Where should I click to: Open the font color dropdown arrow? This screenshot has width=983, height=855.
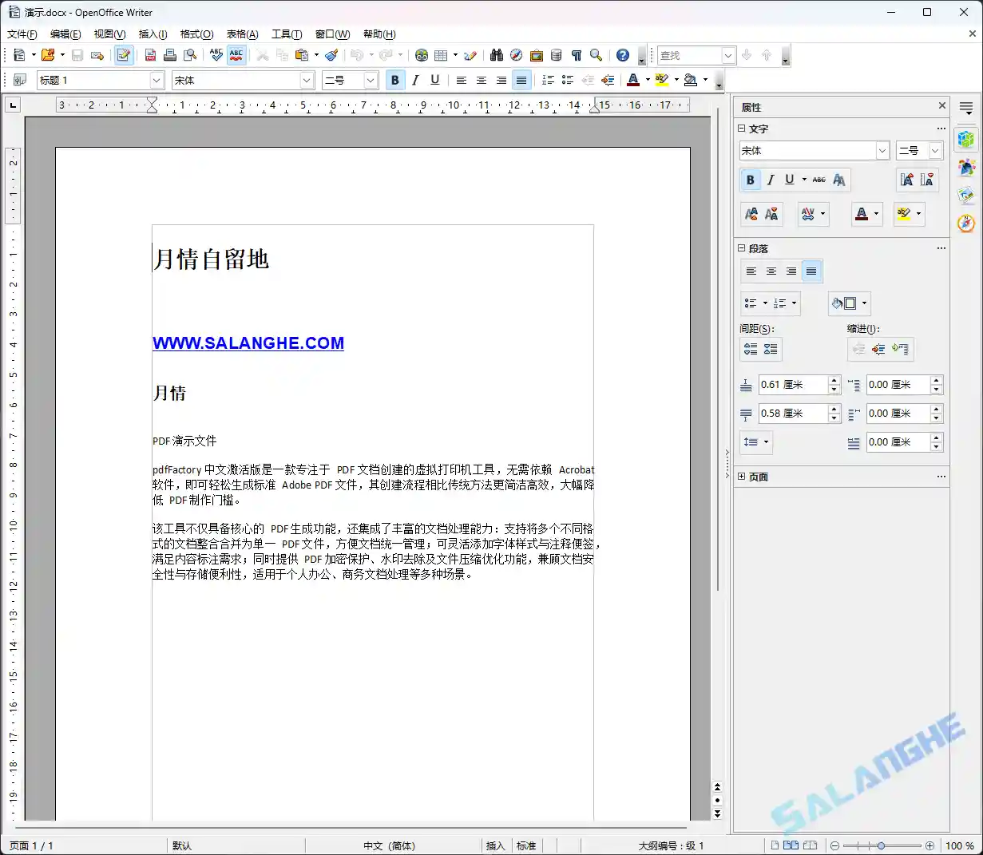[647, 80]
